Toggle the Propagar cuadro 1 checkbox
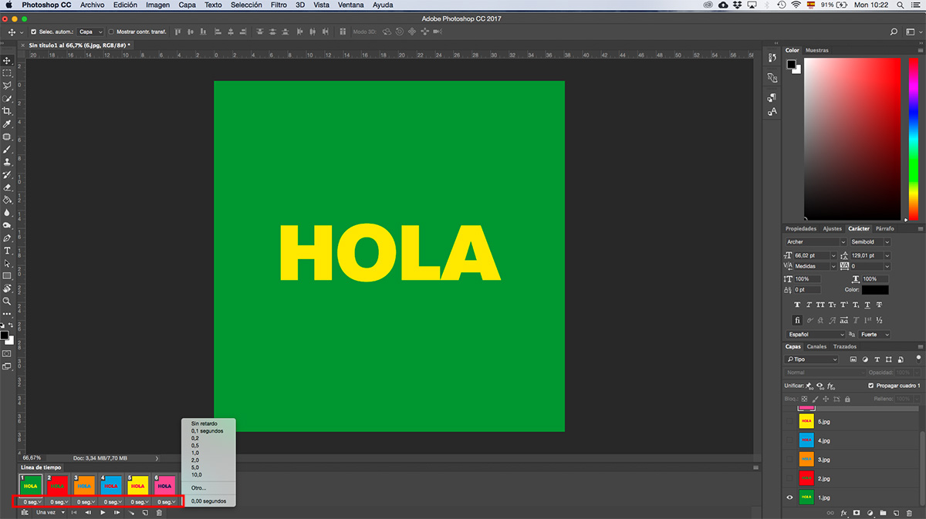Screen dimensions: 926x519 871,386
